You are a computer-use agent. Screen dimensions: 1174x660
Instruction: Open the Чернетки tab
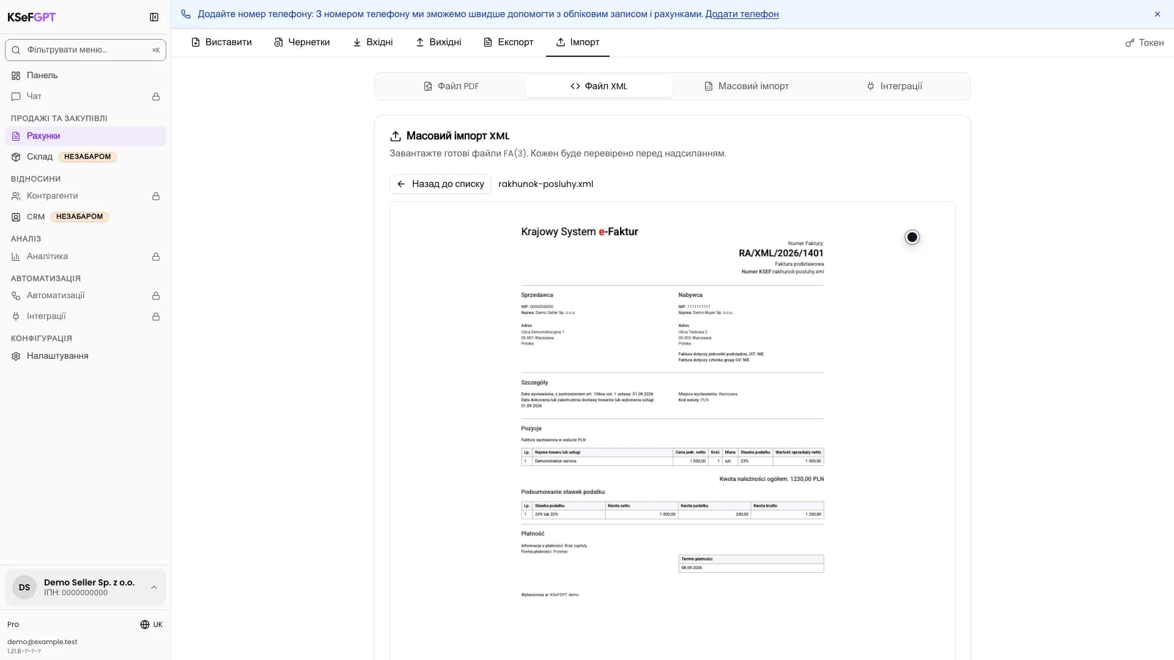click(x=302, y=42)
